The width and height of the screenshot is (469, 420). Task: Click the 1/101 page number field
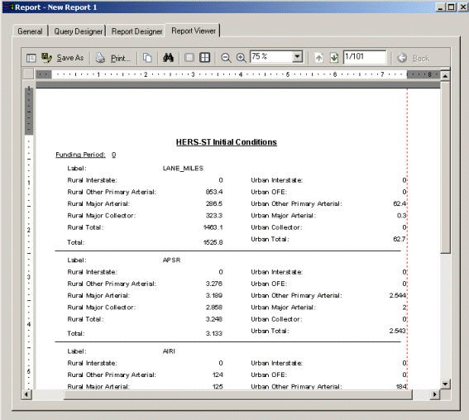coord(365,56)
